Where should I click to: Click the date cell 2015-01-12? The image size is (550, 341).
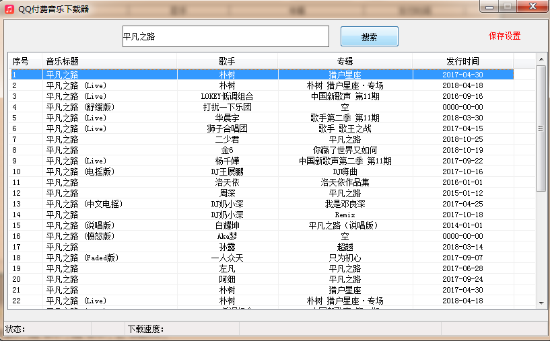[x=462, y=193]
